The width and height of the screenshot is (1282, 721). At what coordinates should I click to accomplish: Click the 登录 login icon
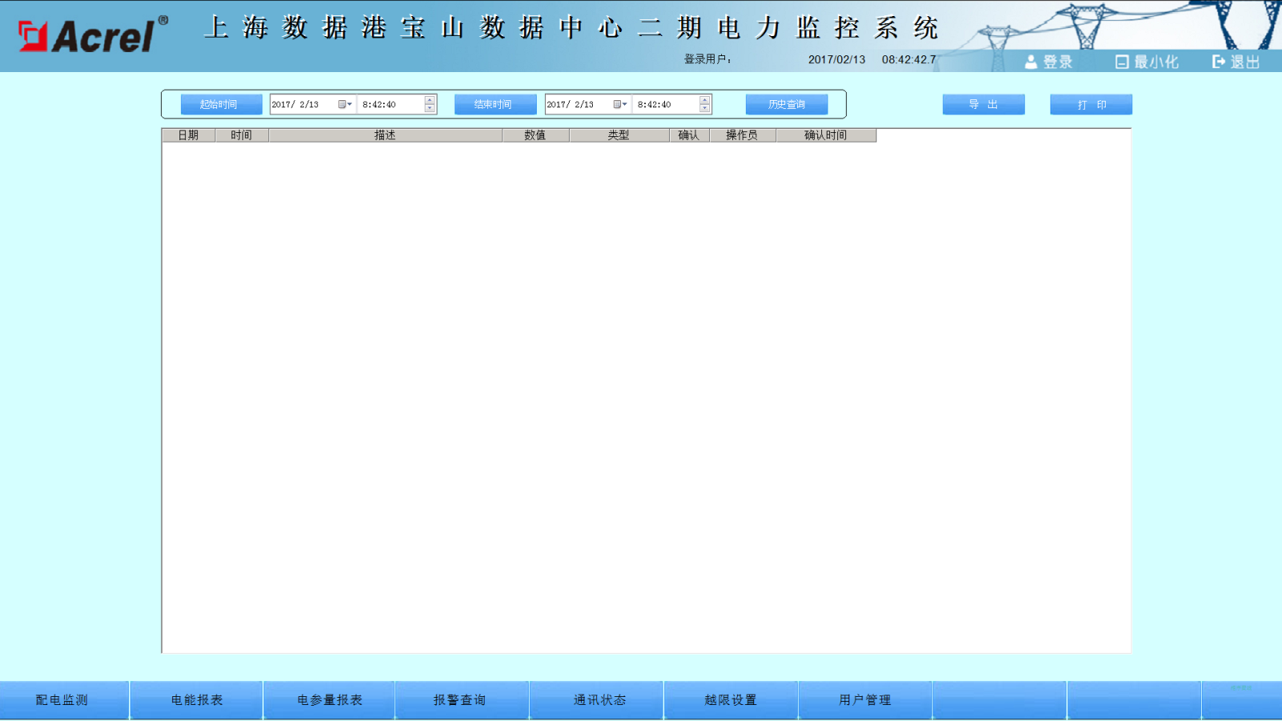1031,62
